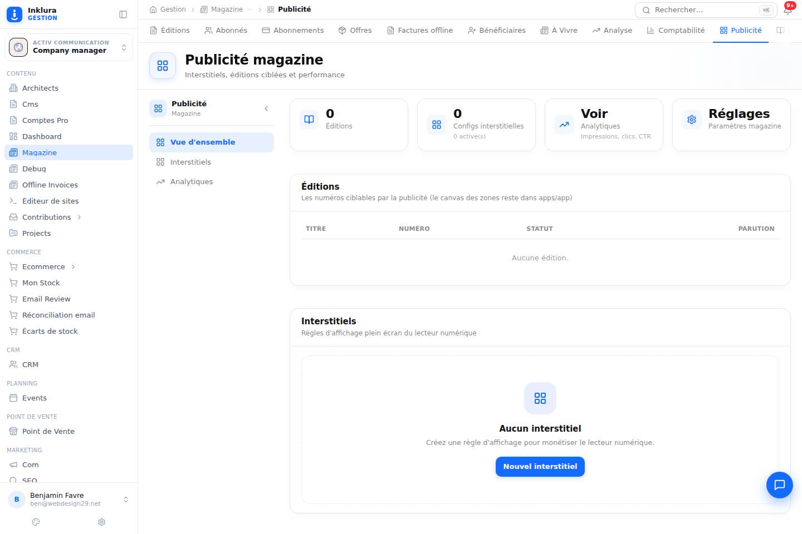
Task: Click the Gestion home icon in the breadcrumb
Action: coord(153,9)
